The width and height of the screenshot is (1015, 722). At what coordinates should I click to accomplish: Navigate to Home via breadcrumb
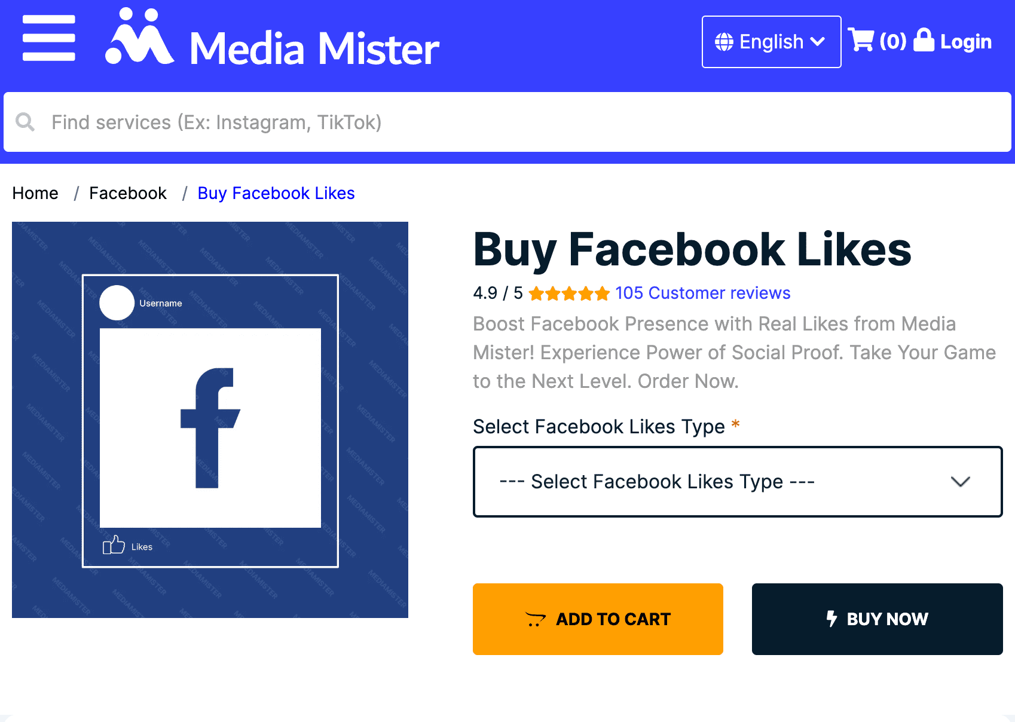[x=35, y=193]
